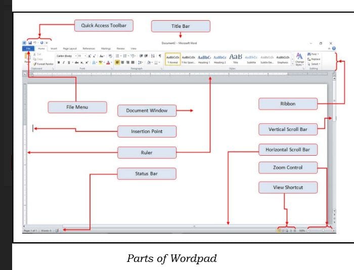Open the Line Spacing dropdown
The height and width of the screenshot is (270, 354).
[141, 63]
